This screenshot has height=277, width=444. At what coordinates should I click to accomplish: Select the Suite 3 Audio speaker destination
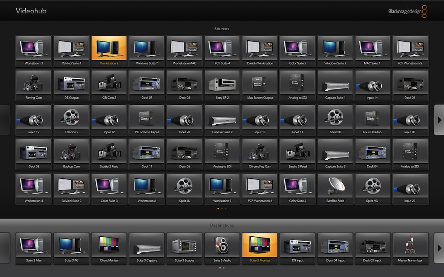(x=222, y=248)
